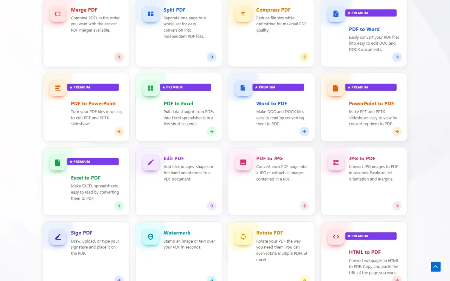The width and height of the screenshot is (450, 281).
Task: Select the Edit PDF purple pencil icon
Action: coord(150,163)
